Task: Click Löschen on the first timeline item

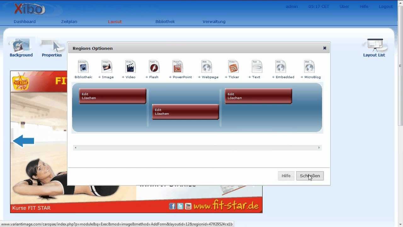Action: click(x=89, y=98)
